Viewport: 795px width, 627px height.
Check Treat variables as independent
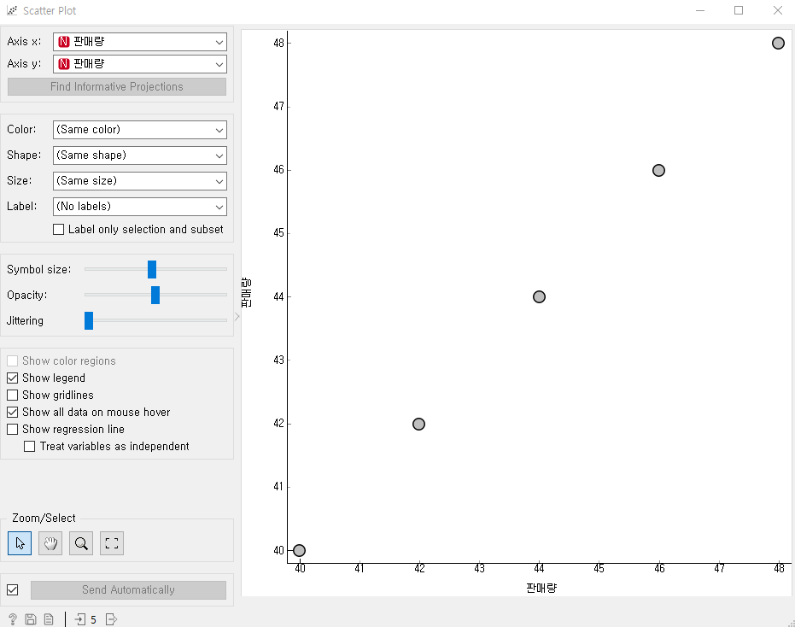click(30, 447)
